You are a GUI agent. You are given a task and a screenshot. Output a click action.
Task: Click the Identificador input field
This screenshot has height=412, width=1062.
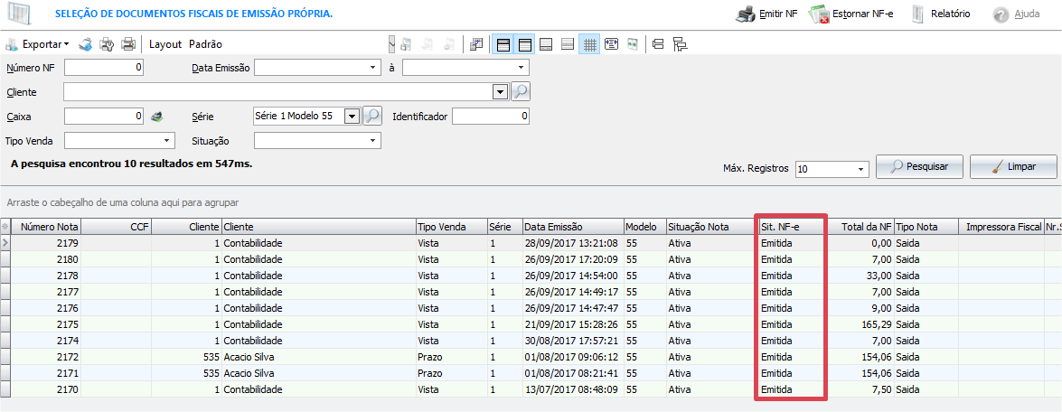pos(491,117)
